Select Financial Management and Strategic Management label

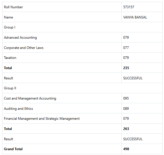coord(42,119)
